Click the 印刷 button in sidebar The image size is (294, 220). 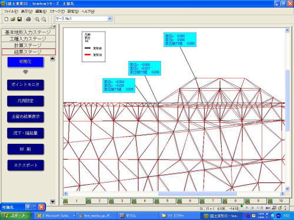(25, 149)
